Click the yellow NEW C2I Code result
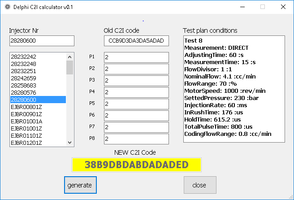 pos(137,165)
